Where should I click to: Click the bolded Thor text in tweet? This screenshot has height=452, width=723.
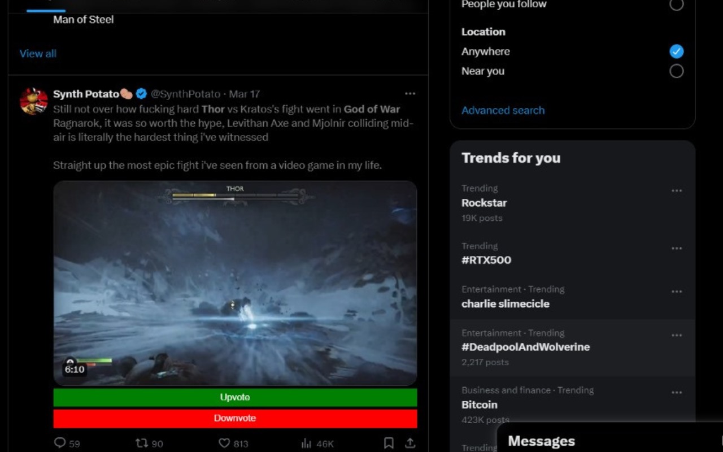[x=213, y=109]
